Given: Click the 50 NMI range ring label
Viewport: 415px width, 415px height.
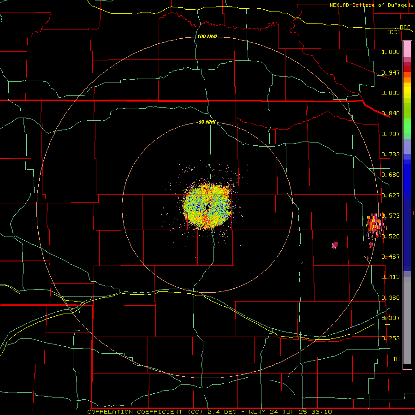Looking at the screenshot, I should pyautogui.click(x=207, y=122).
